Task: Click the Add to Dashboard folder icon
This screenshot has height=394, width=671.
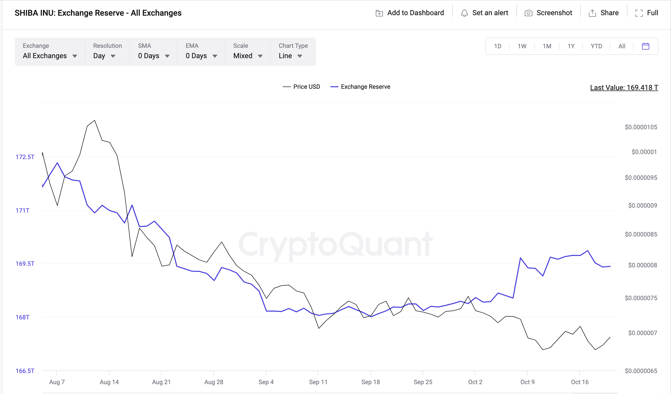Action: coord(379,13)
